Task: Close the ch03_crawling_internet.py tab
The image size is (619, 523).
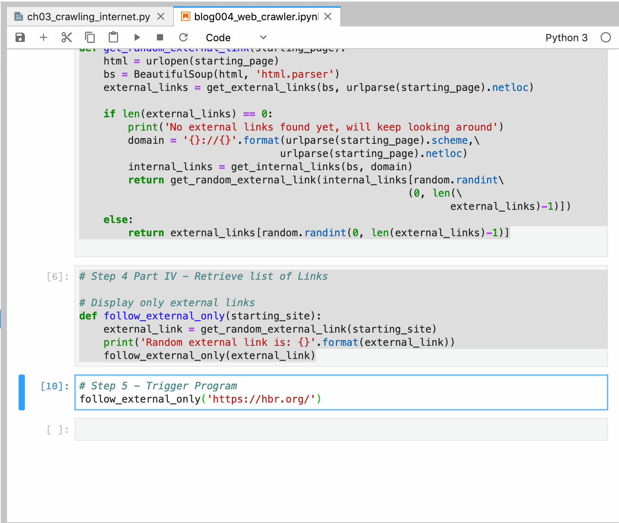Action: [x=161, y=17]
